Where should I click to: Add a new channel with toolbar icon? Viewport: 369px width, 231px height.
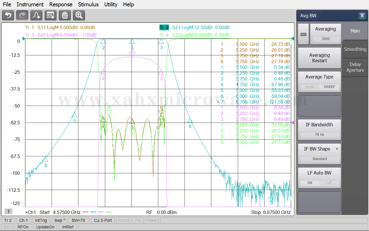click(51, 15)
